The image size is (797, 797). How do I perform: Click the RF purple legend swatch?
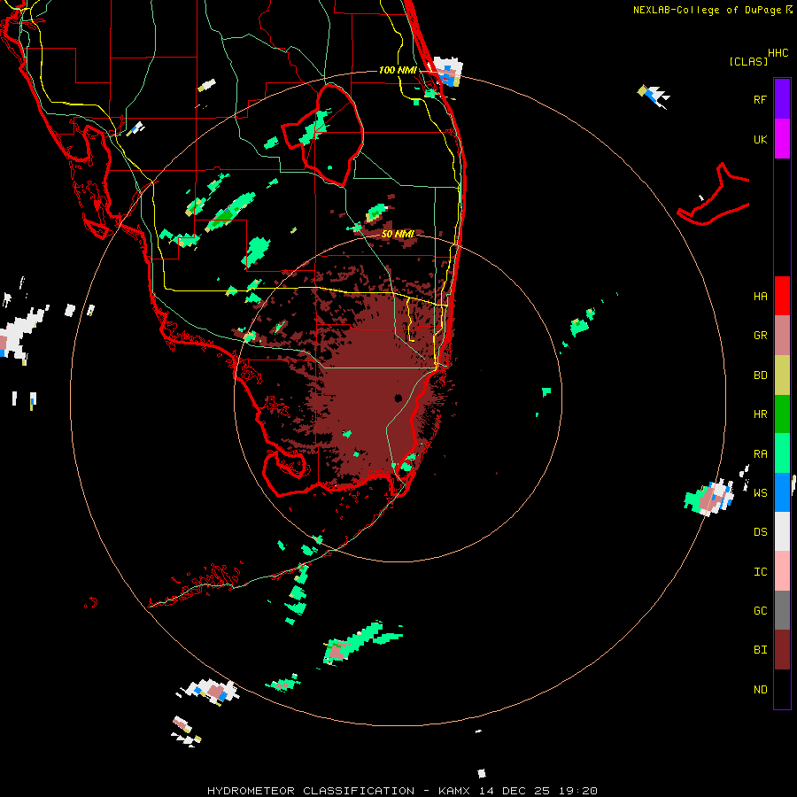pyautogui.click(x=782, y=98)
